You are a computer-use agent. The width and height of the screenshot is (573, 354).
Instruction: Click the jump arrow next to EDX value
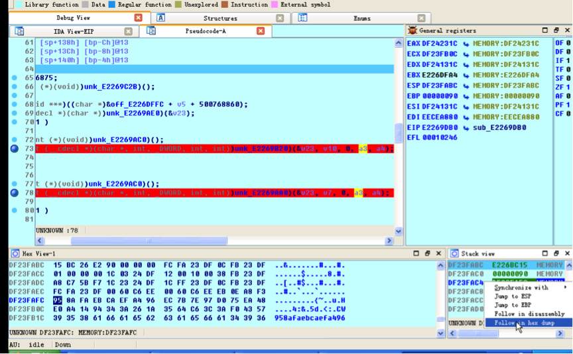click(466, 65)
